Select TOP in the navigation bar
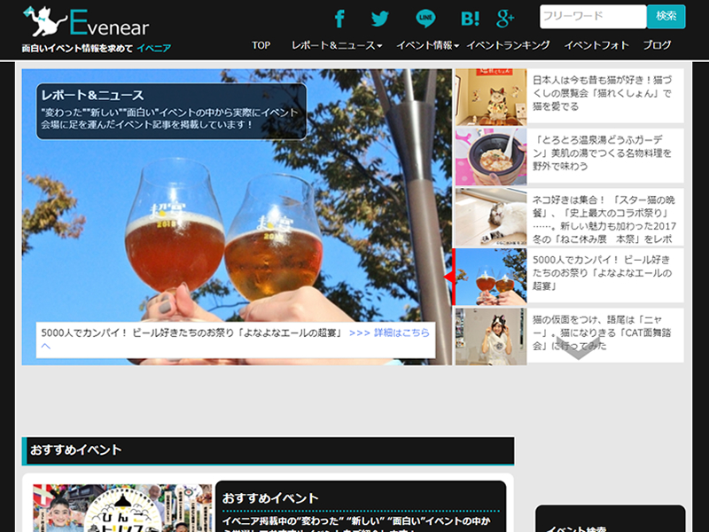 tap(261, 44)
